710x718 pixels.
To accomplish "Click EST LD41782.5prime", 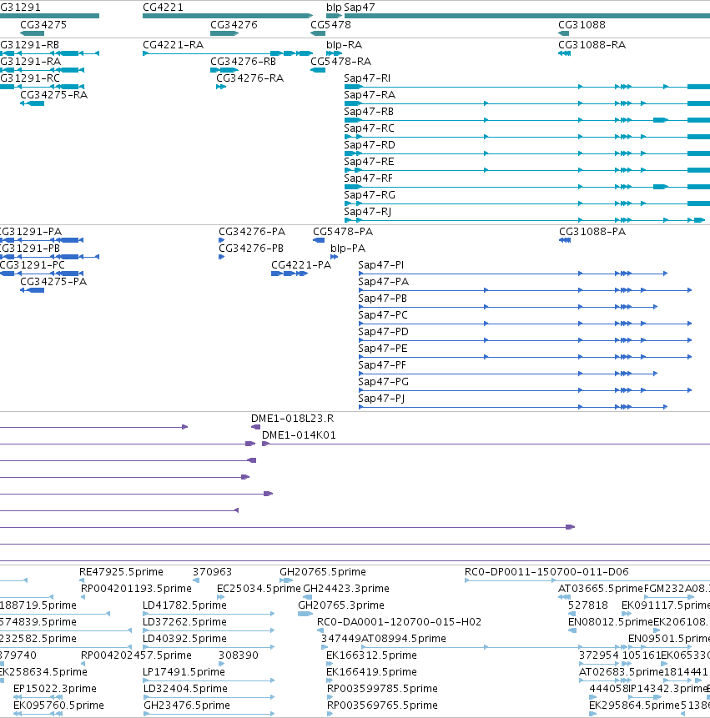I will coord(184,605).
